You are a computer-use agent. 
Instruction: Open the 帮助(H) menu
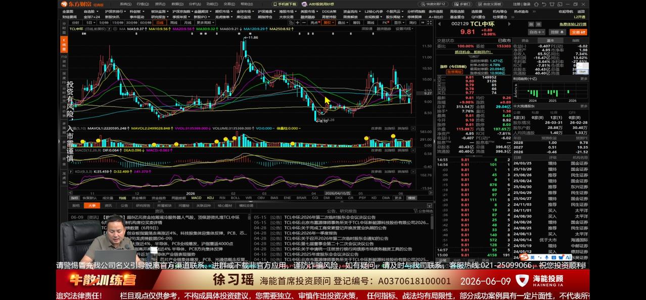click(x=246, y=4)
